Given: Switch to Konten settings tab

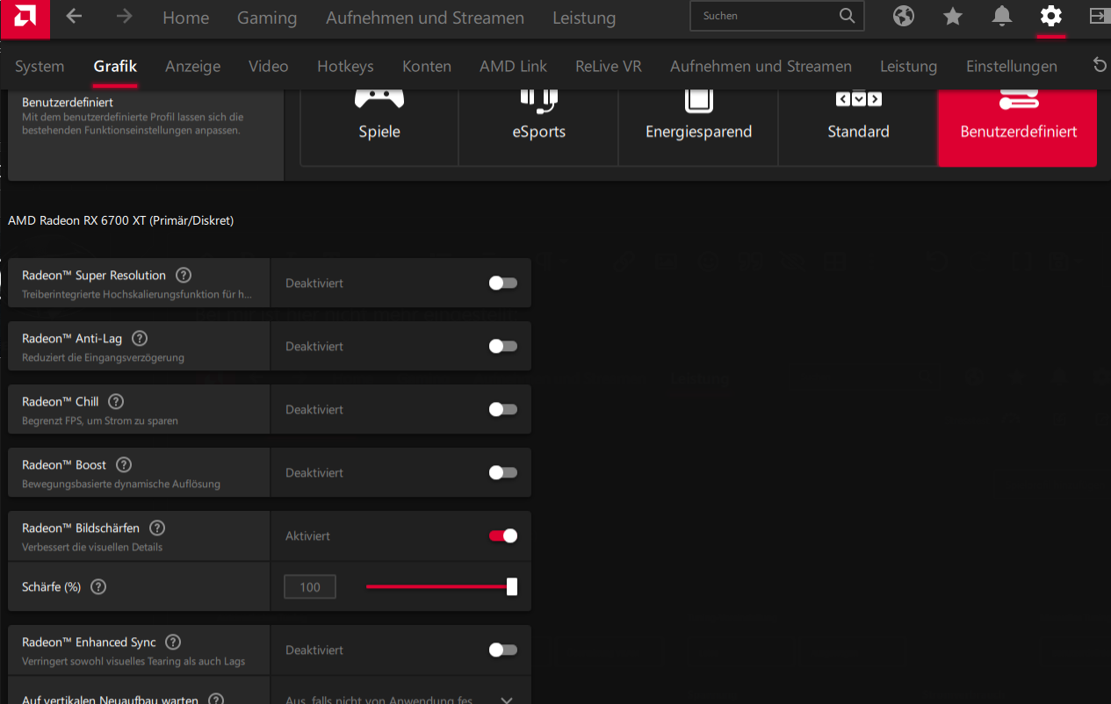Looking at the screenshot, I should tap(427, 66).
